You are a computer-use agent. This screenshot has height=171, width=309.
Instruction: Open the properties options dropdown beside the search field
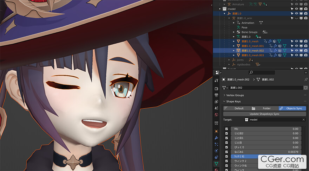coord(306,72)
